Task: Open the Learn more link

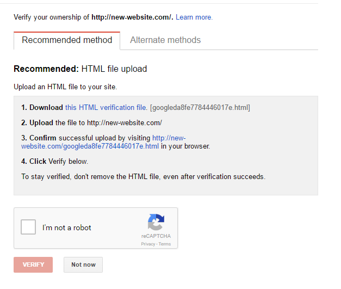Action: [x=194, y=17]
